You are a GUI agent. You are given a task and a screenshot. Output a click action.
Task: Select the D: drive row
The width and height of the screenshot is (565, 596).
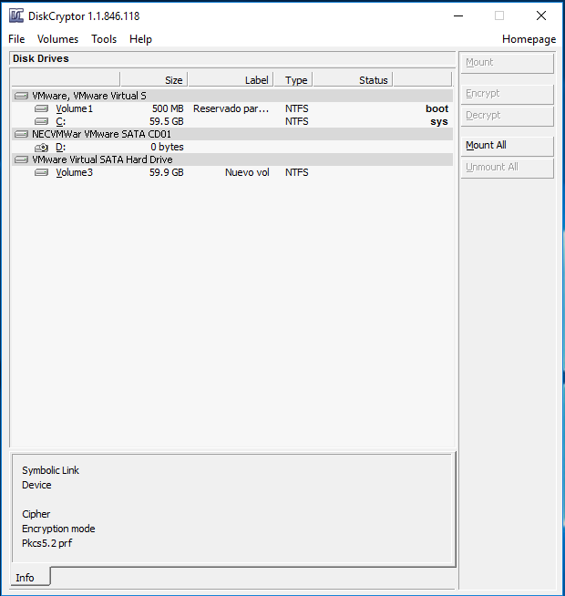pos(232,147)
